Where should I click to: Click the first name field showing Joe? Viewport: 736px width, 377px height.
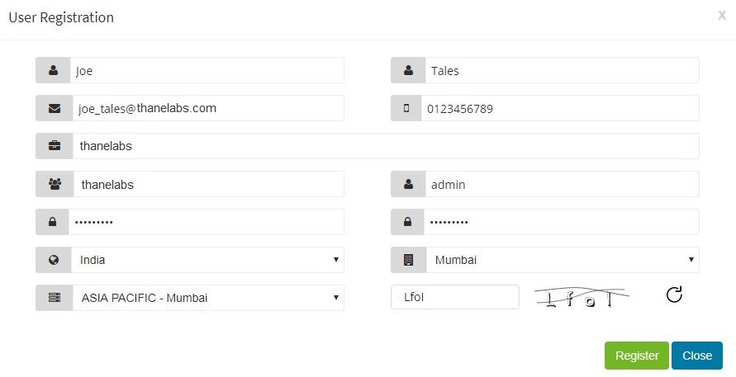pyautogui.click(x=207, y=70)
